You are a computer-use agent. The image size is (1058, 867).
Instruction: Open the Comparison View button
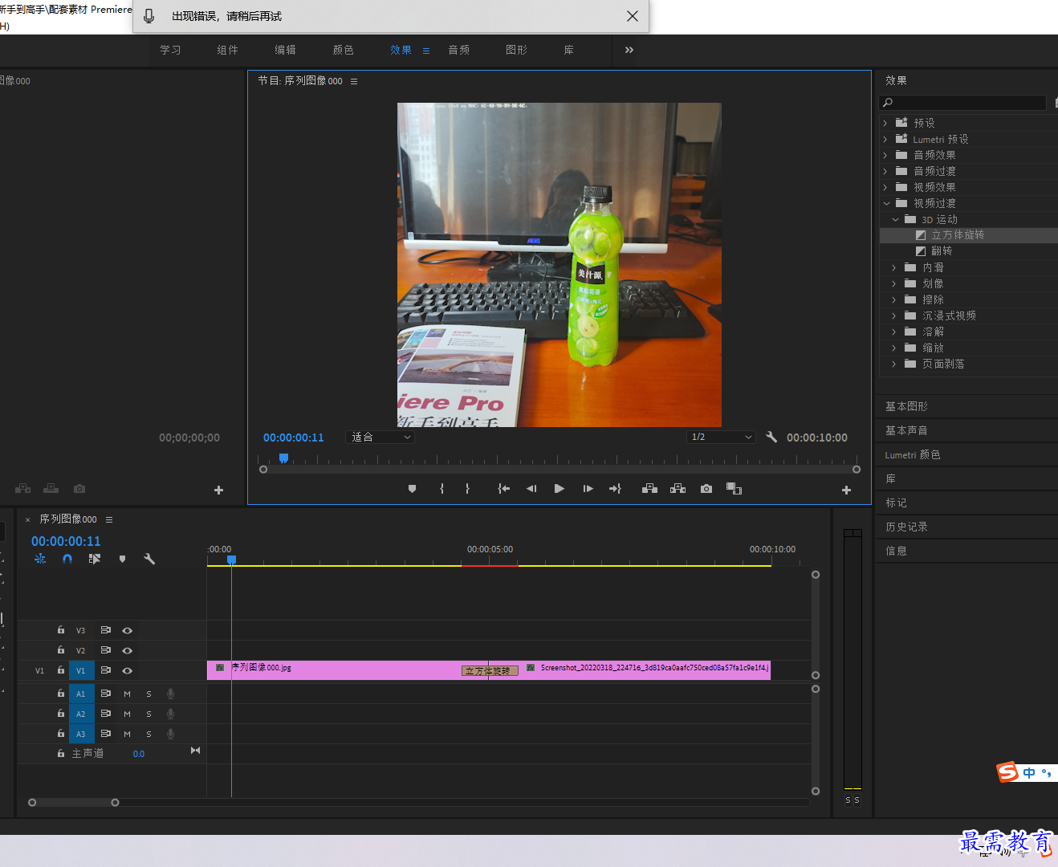pyautogui.click(x=734, y=489)
